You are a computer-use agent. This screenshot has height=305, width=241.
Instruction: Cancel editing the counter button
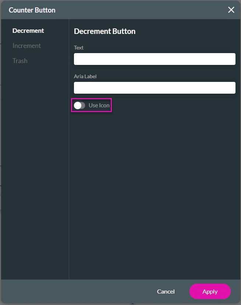tap(166, 291)
